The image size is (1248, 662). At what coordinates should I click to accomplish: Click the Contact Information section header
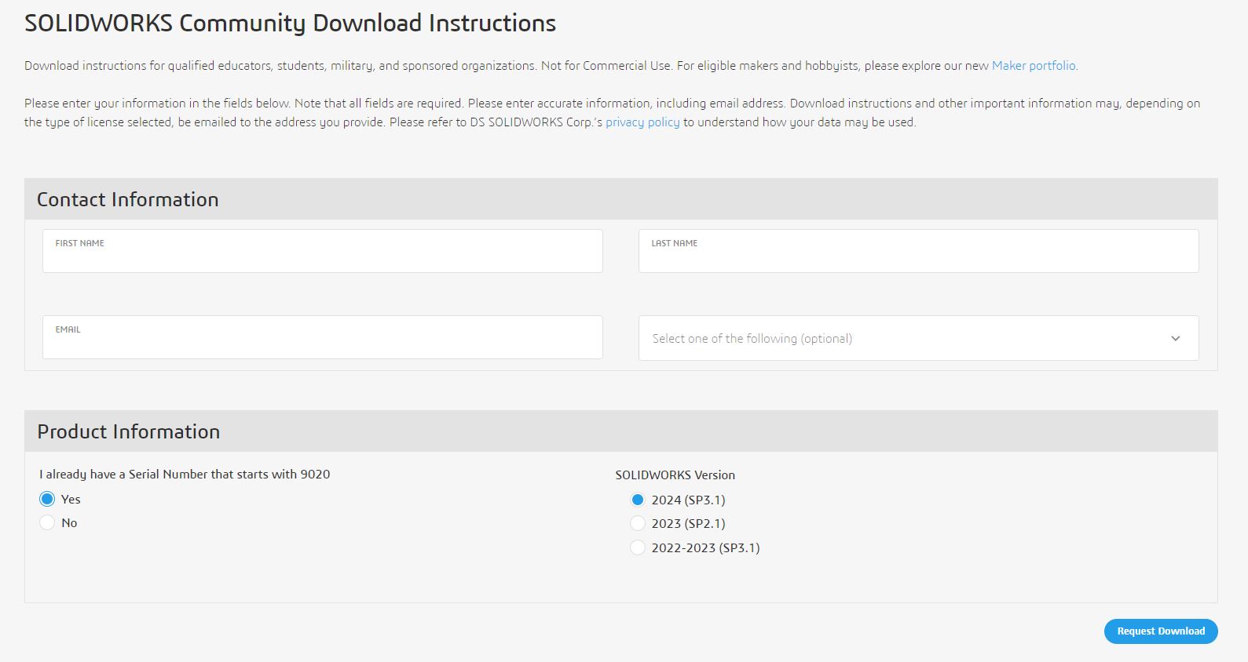(x=620, y=199)
